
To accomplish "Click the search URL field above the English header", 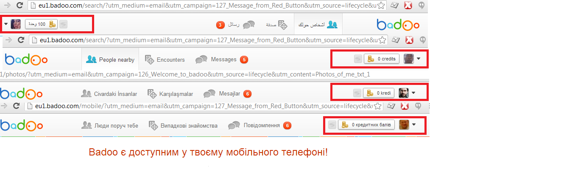I will pyautogui.click(x=208, y=40).
